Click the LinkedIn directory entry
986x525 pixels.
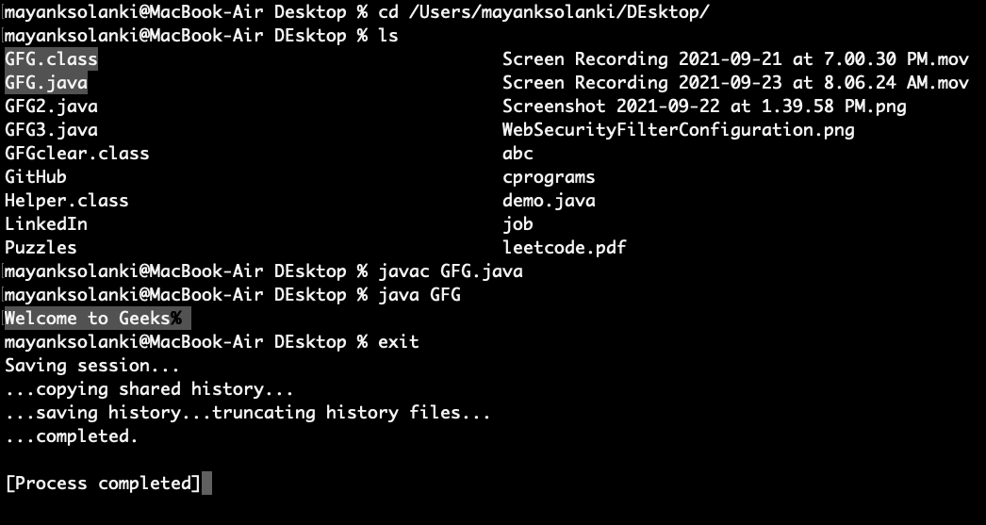[x=46, y=224]
